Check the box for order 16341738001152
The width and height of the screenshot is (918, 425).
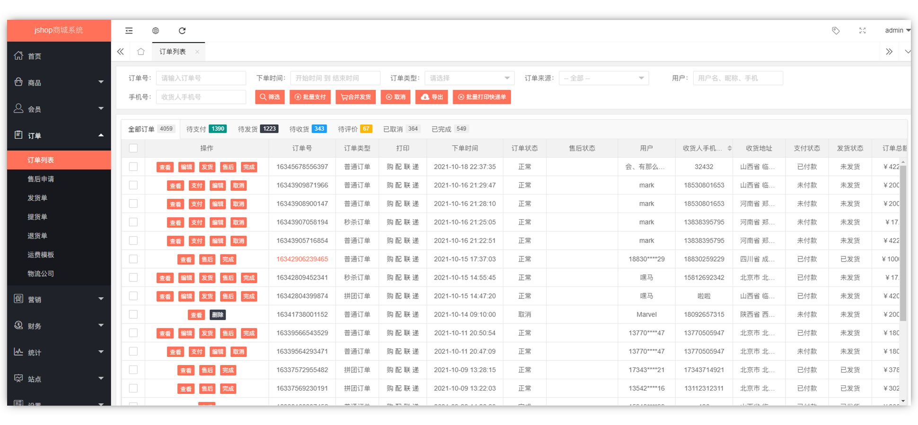[133, 314]
